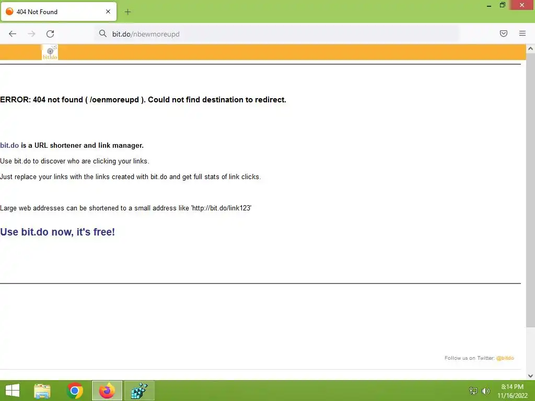Open the taskbar clock and date
This screenshot has height=401, width=535.
coord(512,391)
